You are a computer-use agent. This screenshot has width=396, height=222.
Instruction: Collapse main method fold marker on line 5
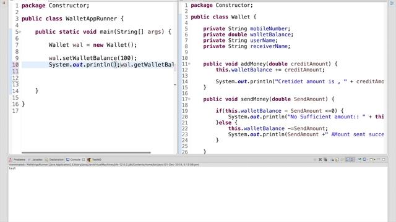[20, 31]
